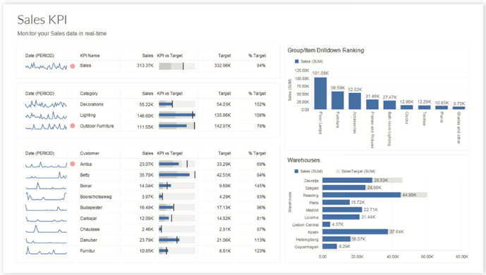Click the Lighting KPI vs Target bullet bar
The image size is (486, 275).
click(177, 115)
